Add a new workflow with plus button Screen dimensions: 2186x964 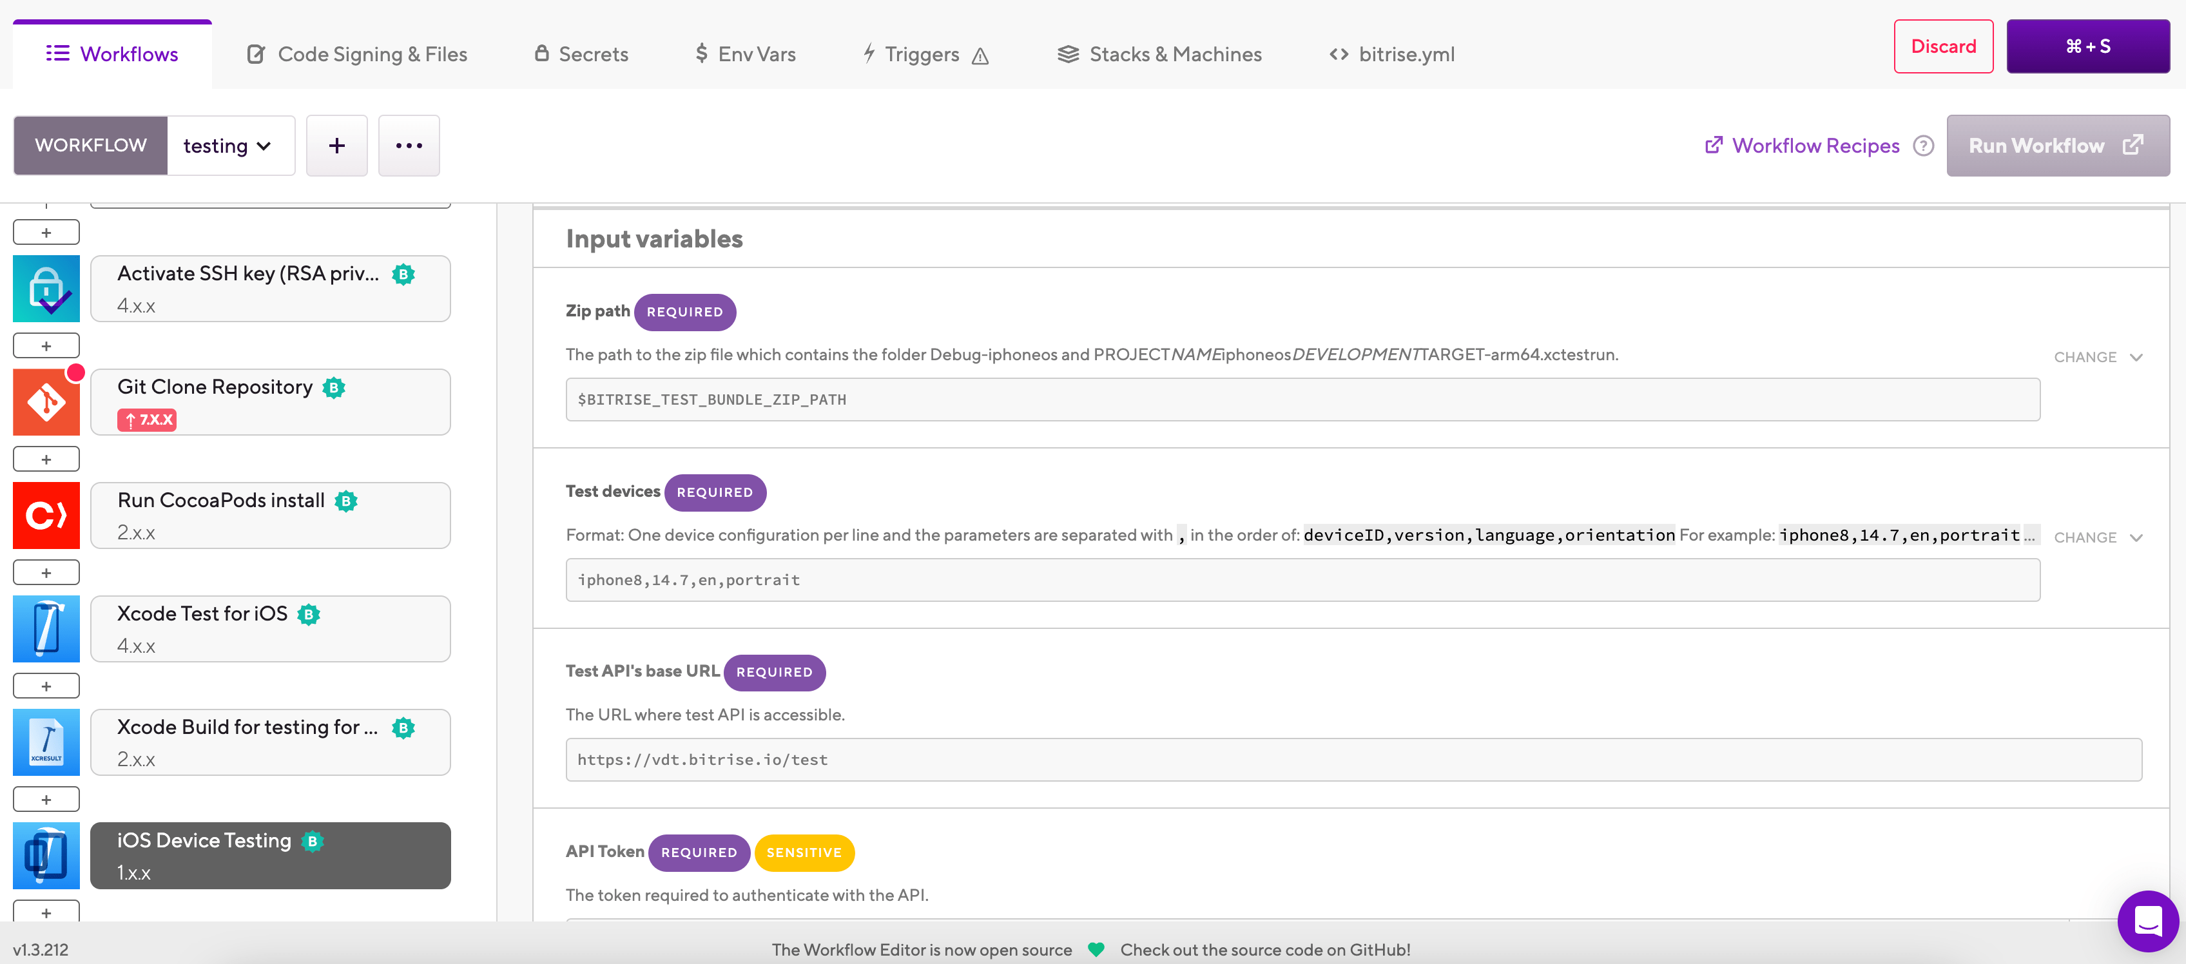[x=337, y=146]
